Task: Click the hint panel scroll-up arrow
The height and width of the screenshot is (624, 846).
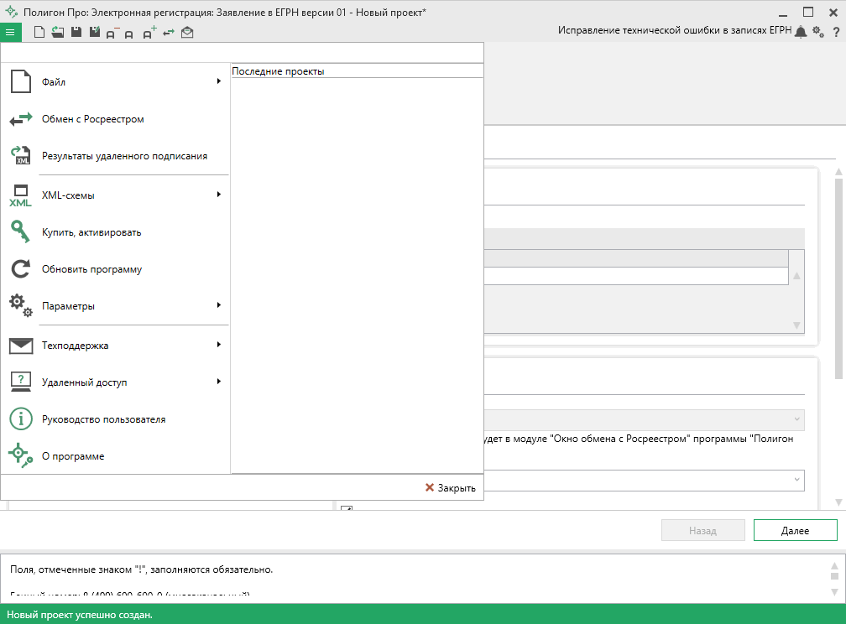Action: coord(834,566)
